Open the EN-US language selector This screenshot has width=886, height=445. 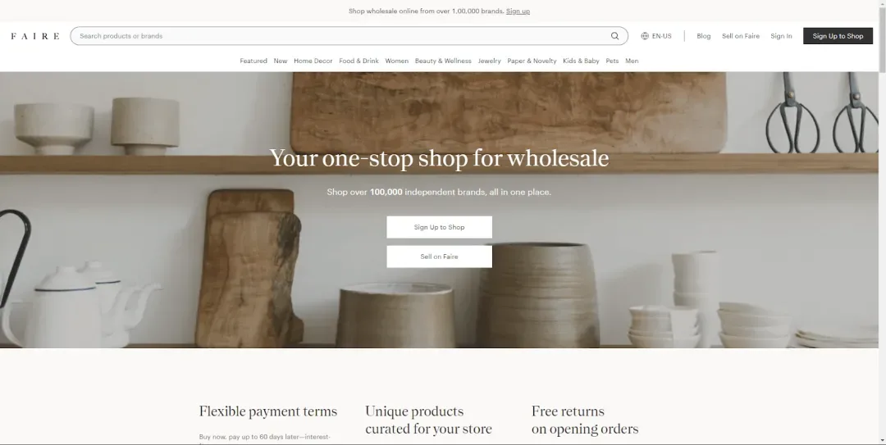tap(661, 36)
